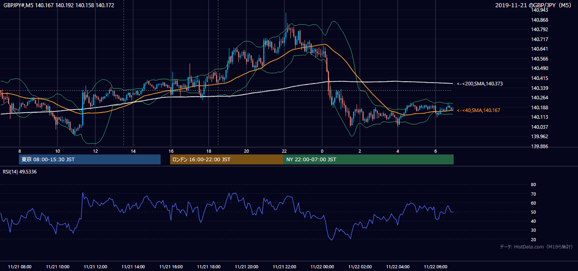Click price axis value 140.113
The height and width of the screenshot is (271, 578).
pos(540,117)
